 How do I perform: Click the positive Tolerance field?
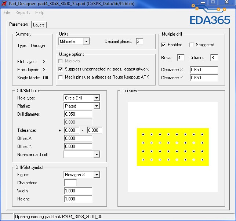coord(72,130)
